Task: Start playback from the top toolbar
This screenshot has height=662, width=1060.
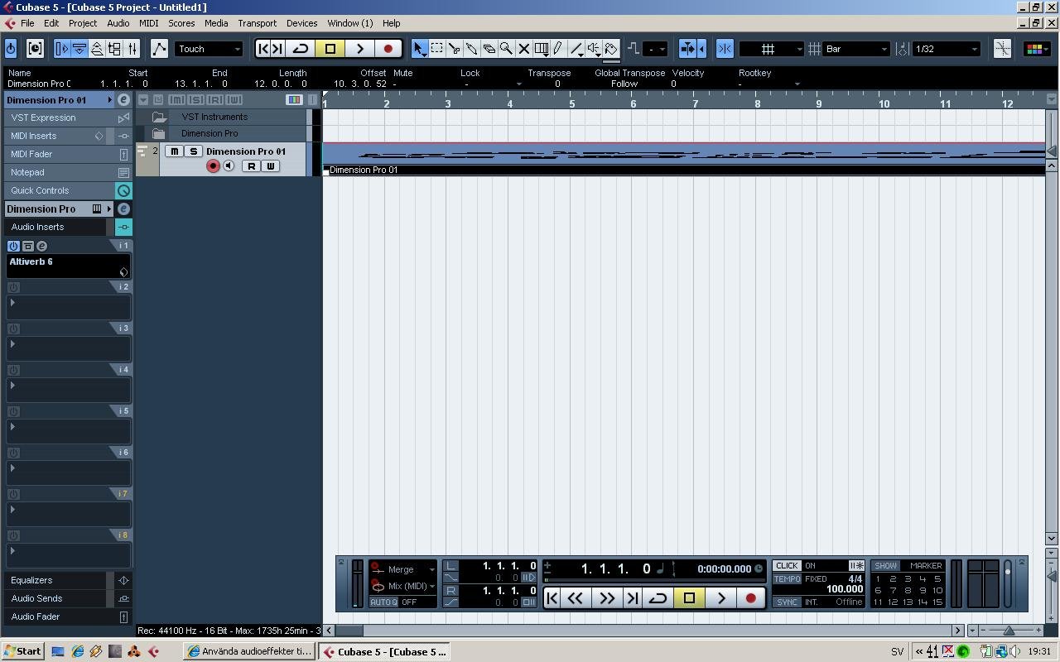Action: pyautogui.click(x=359, y=49)
